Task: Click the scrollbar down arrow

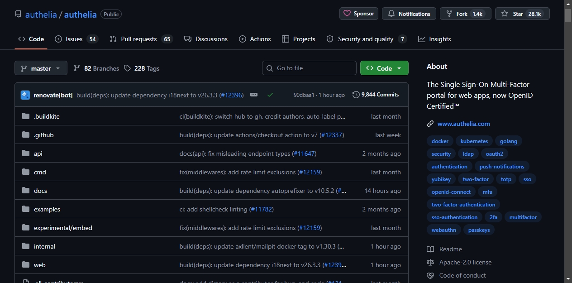Action: (x=568, y=279)
